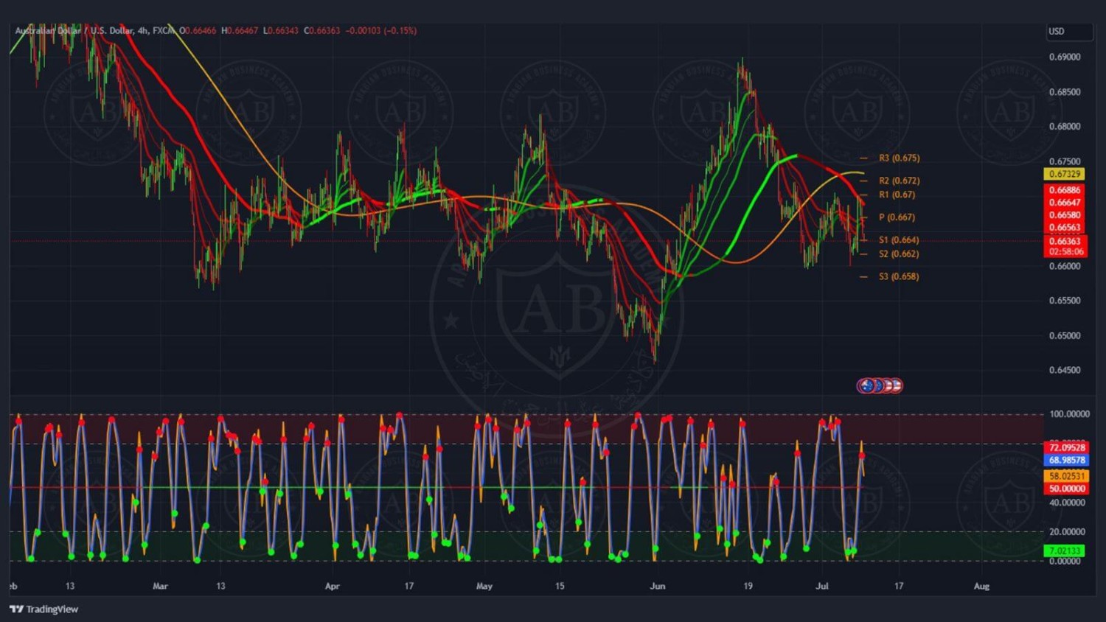1106x622 pixels.
Task: Click the Aug label on time axis
Action: pos(981,587)
